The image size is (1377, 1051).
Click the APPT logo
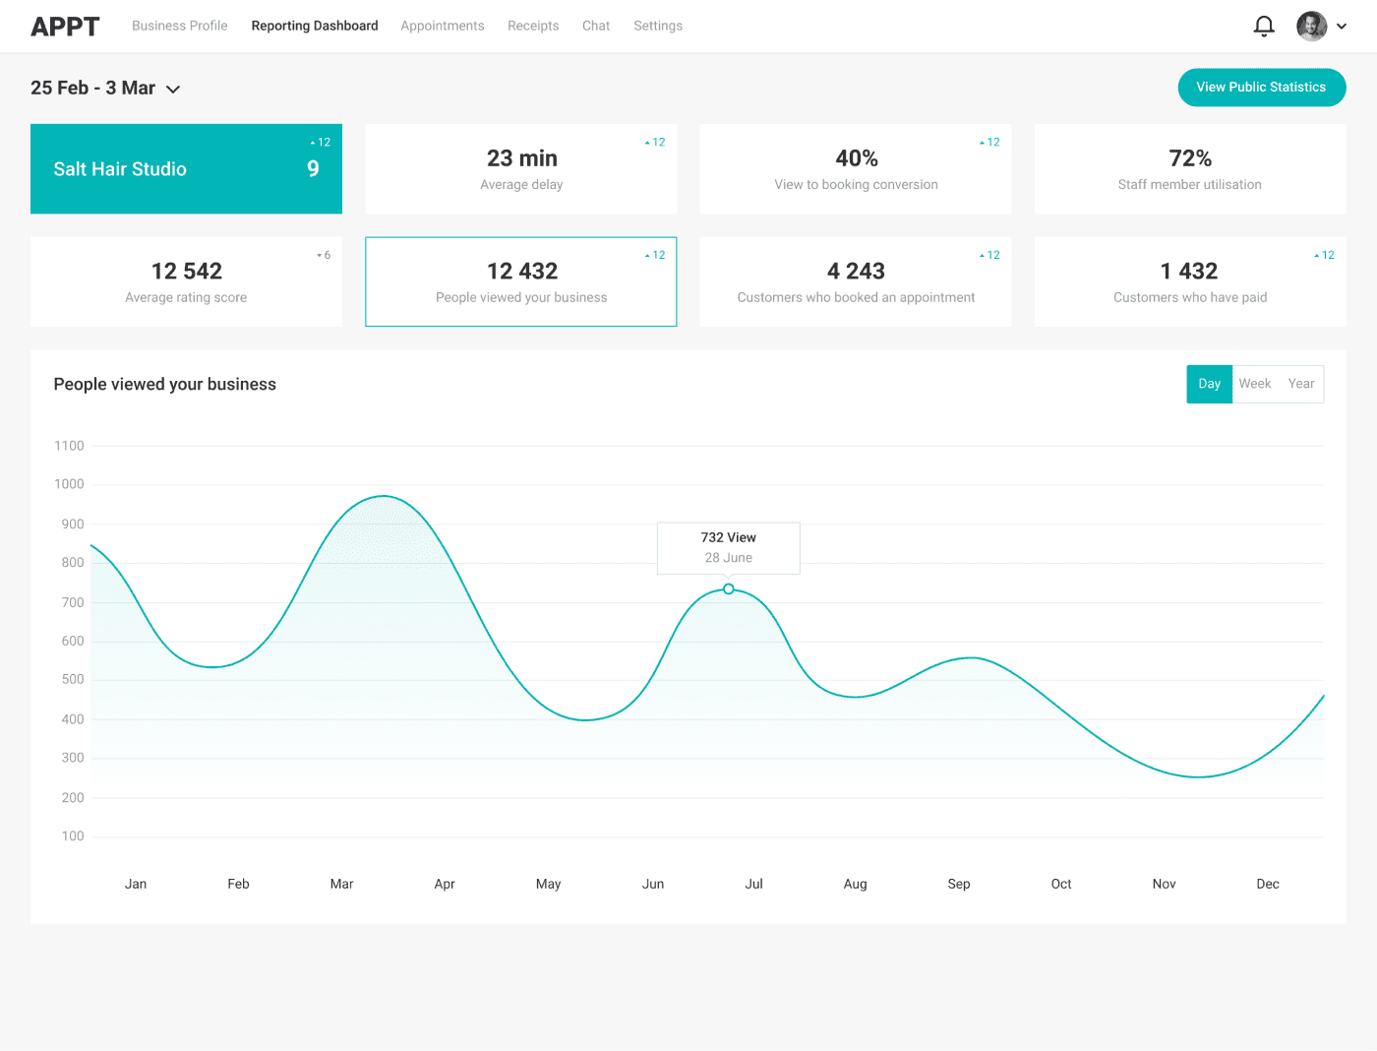pos(65,26)
